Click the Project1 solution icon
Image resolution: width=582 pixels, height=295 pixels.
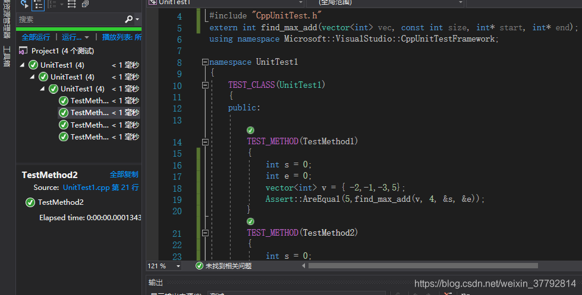coord(23,51)
